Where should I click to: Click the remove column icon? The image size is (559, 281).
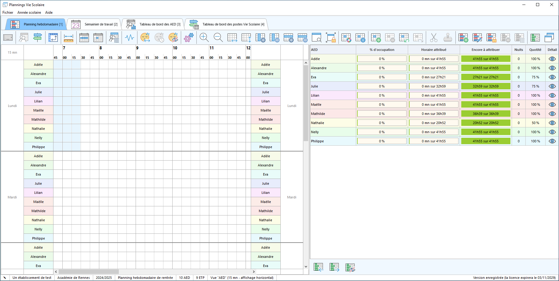click(x=274, y=37)
